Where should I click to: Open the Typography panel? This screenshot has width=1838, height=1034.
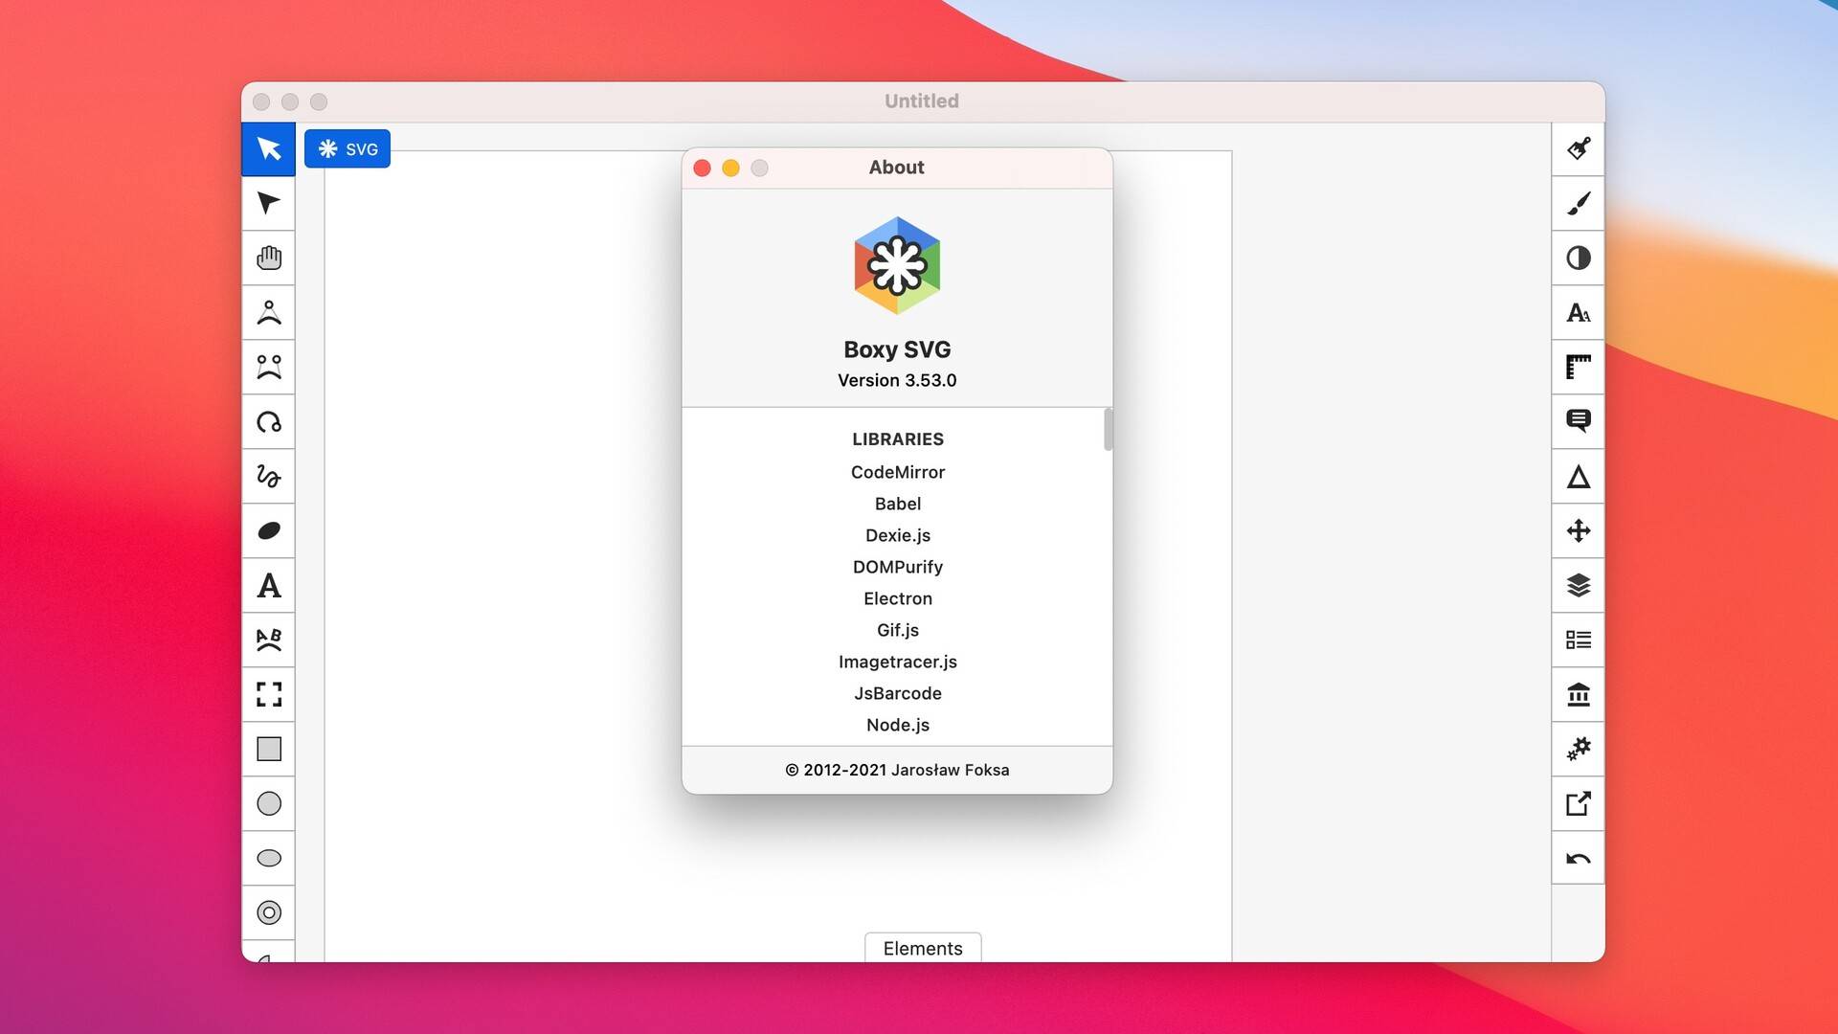pyautogui.click(x=1578, y=312)
